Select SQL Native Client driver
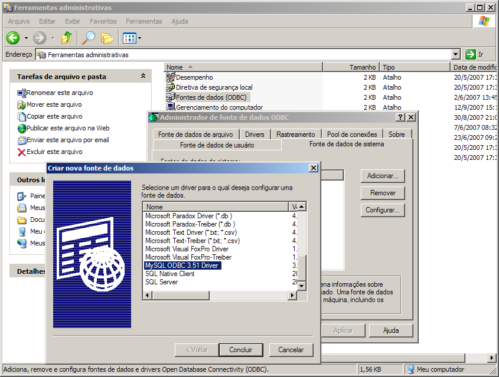 tap(169, 274)
